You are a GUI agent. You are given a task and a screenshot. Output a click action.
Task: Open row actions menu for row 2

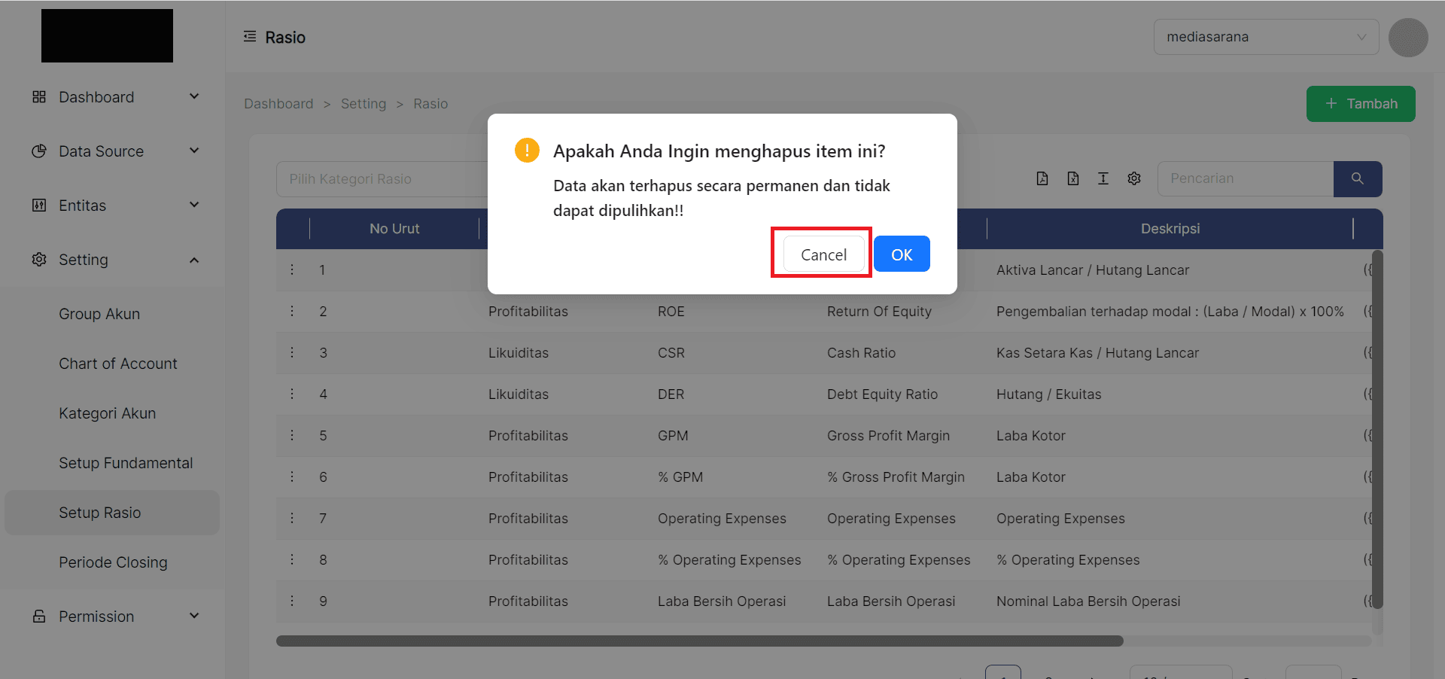pyautogui.click(x=292, y=311)
